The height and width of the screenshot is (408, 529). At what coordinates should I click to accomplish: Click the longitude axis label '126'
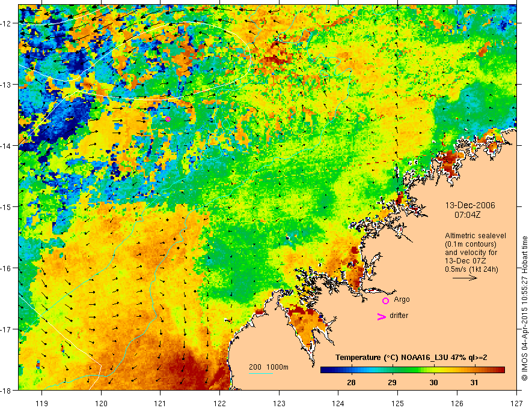pyautogui.click(x=457, y=403)
